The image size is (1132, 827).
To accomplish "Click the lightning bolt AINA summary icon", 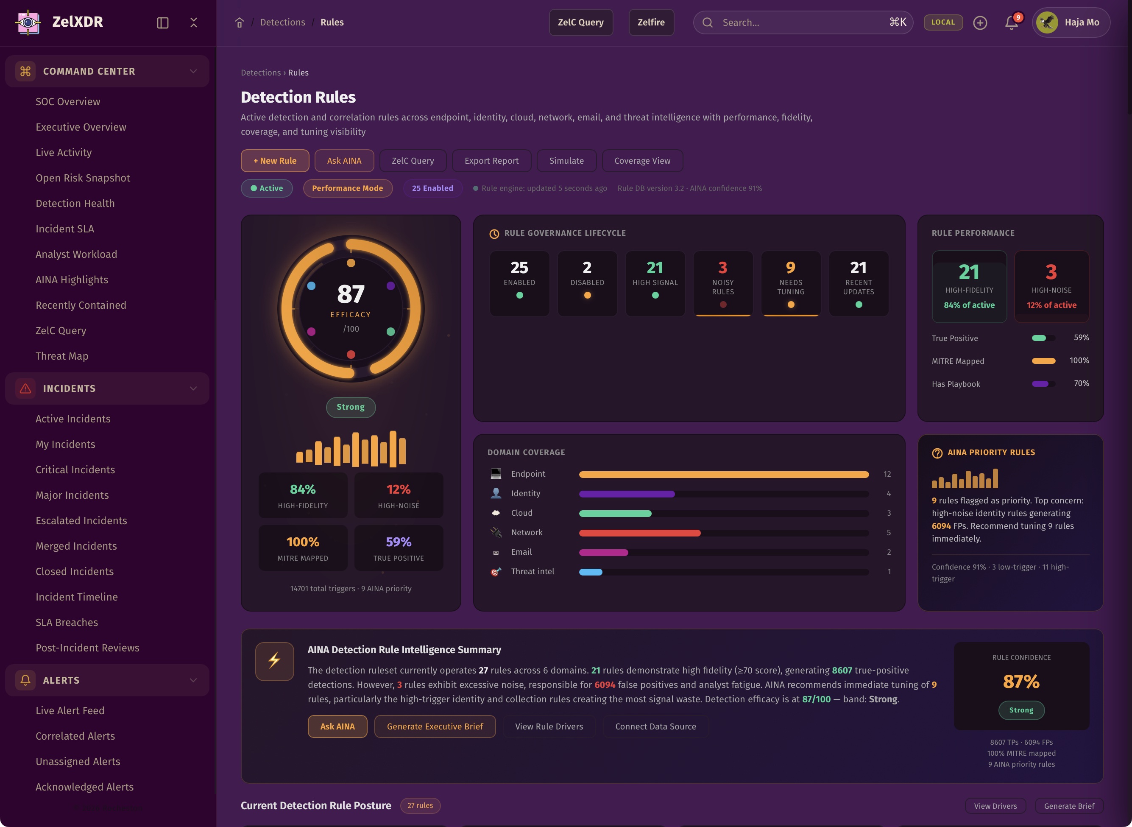I will point(274,661).
